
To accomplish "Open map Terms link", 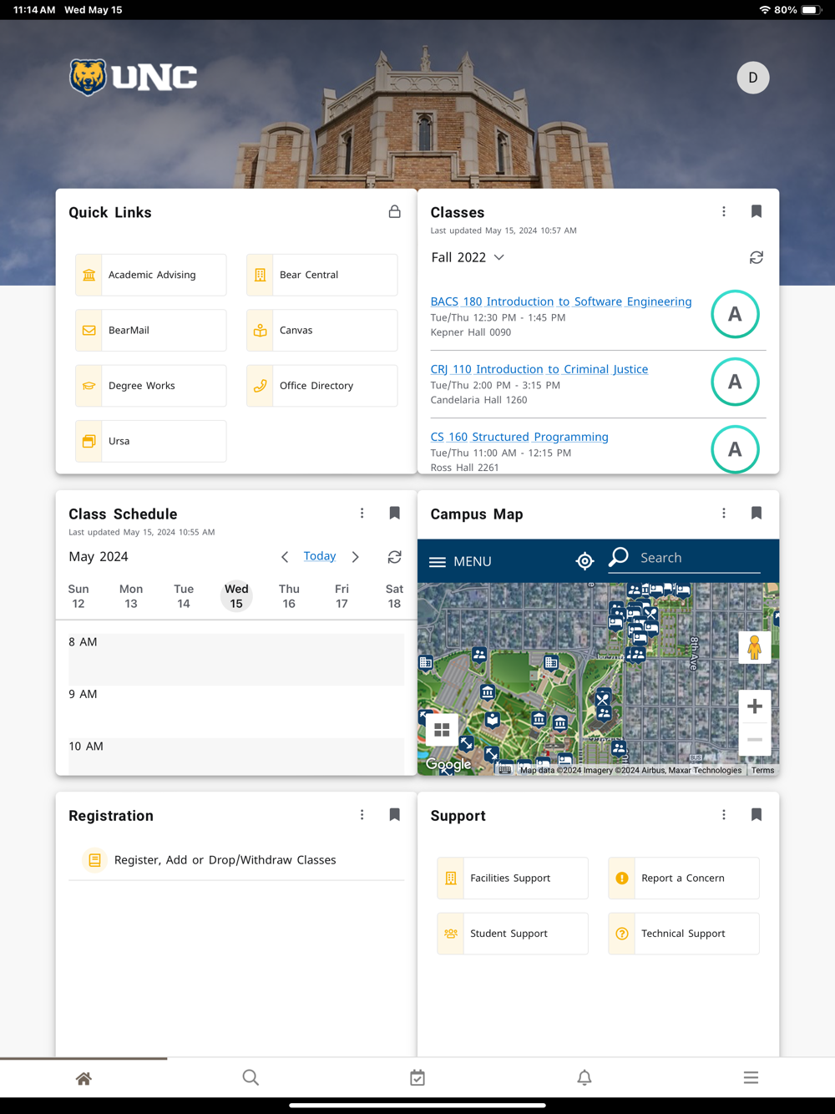I will (x=762, y=770).
